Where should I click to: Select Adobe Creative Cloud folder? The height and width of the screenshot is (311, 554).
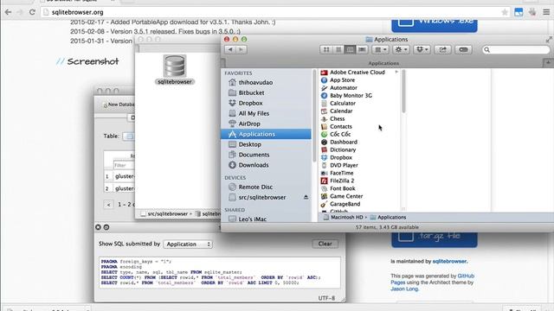358,73
